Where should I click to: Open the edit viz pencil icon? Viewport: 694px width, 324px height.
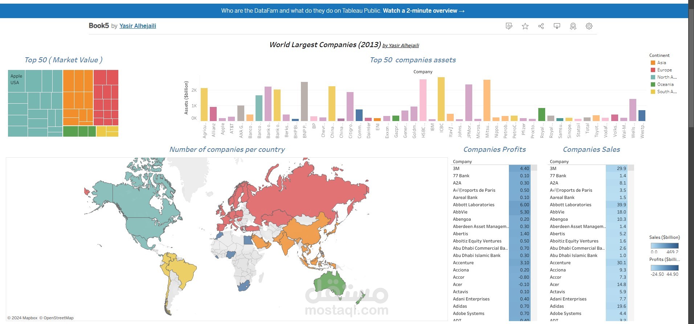tap(509, 26)
